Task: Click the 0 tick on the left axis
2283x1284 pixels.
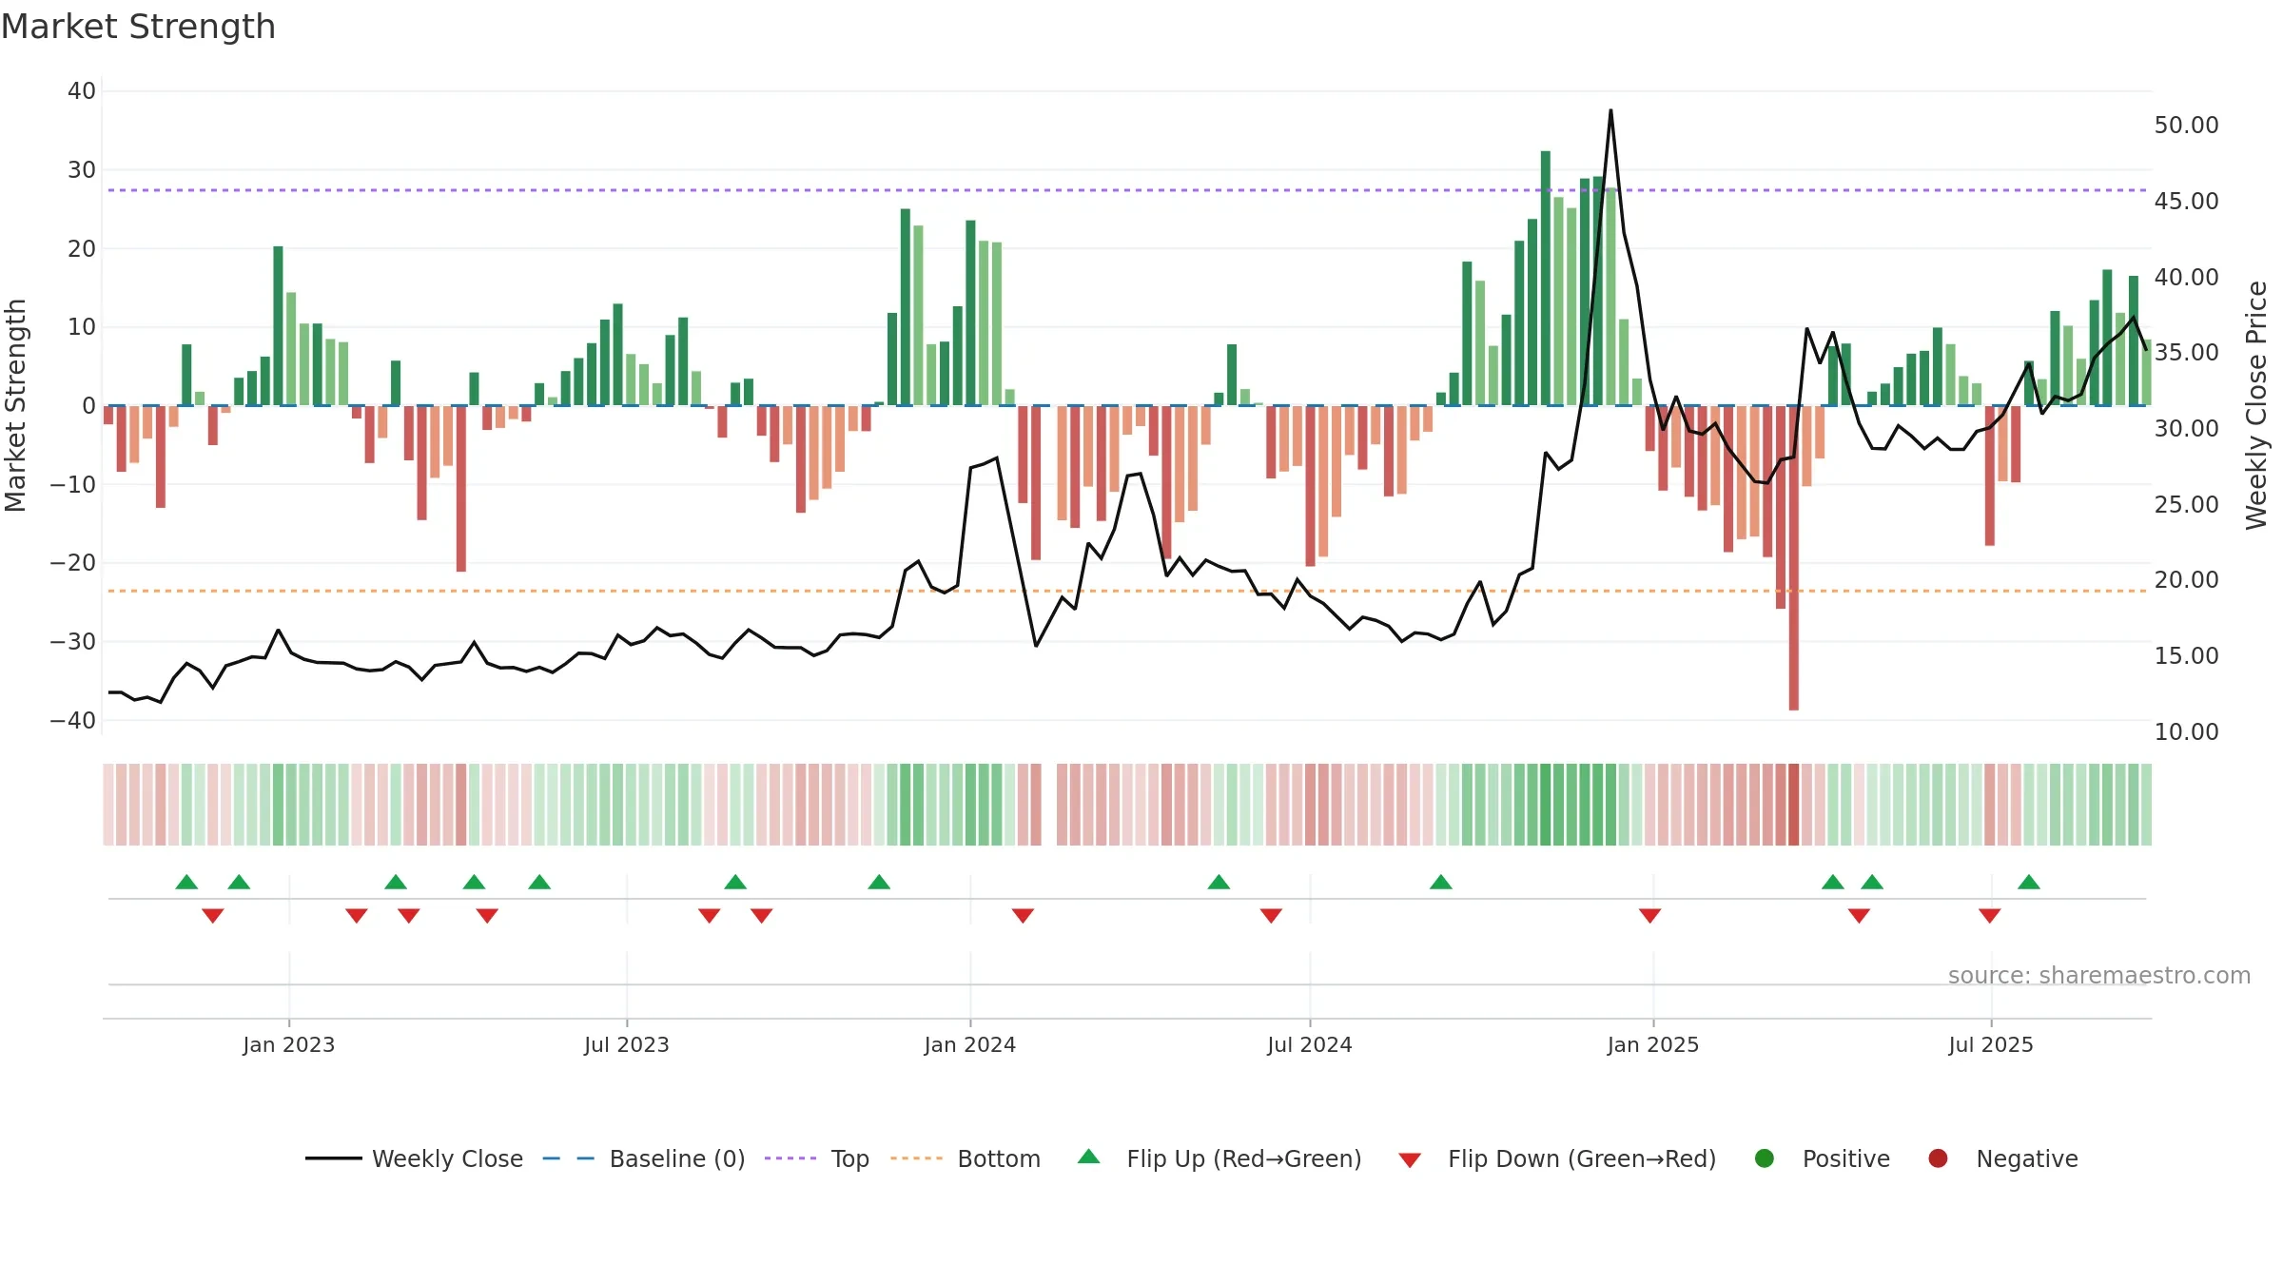Action: [x=88, y=406]
